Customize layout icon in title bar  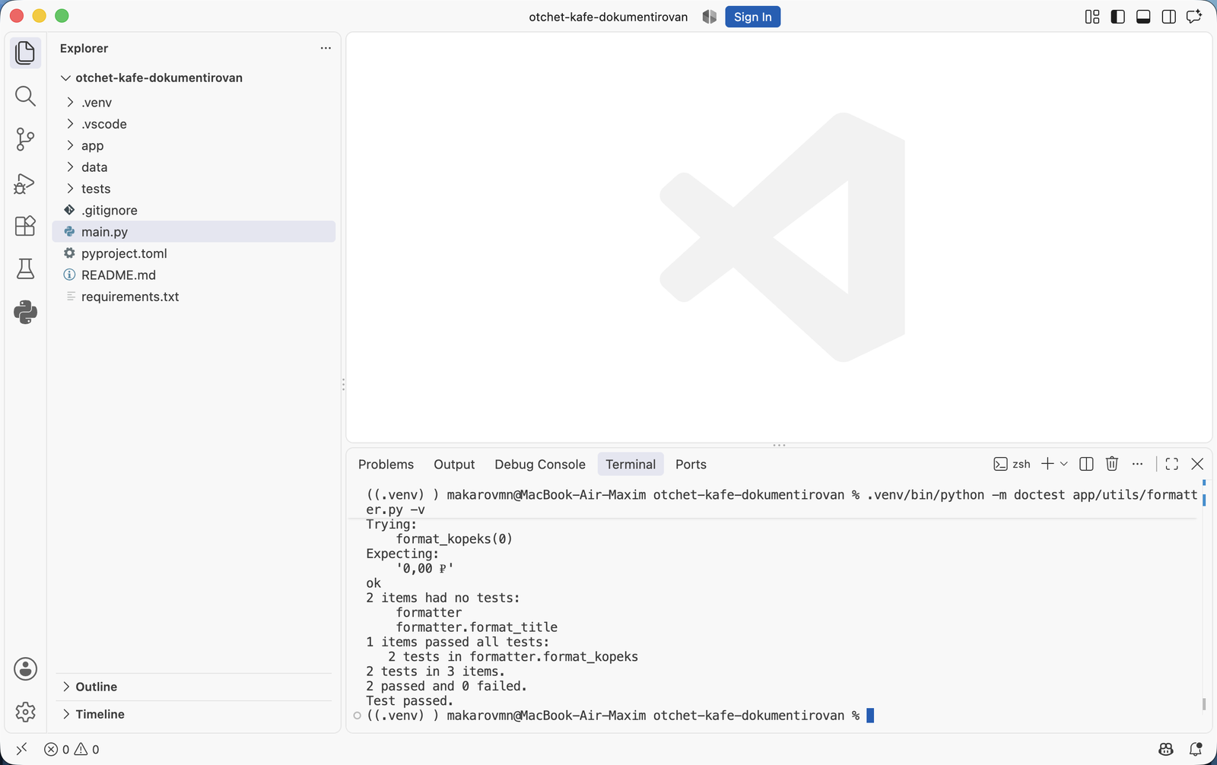click(x=1092, y=17)
